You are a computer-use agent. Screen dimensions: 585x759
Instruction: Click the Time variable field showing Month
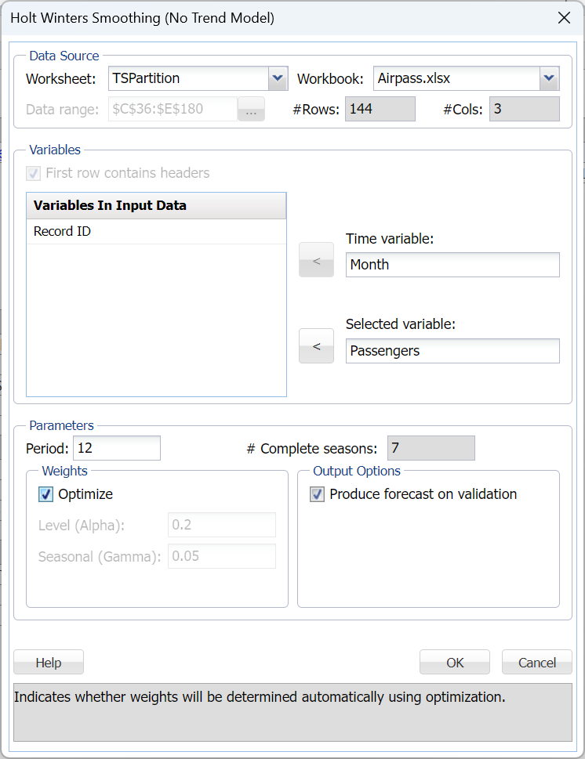click(452, 264)
